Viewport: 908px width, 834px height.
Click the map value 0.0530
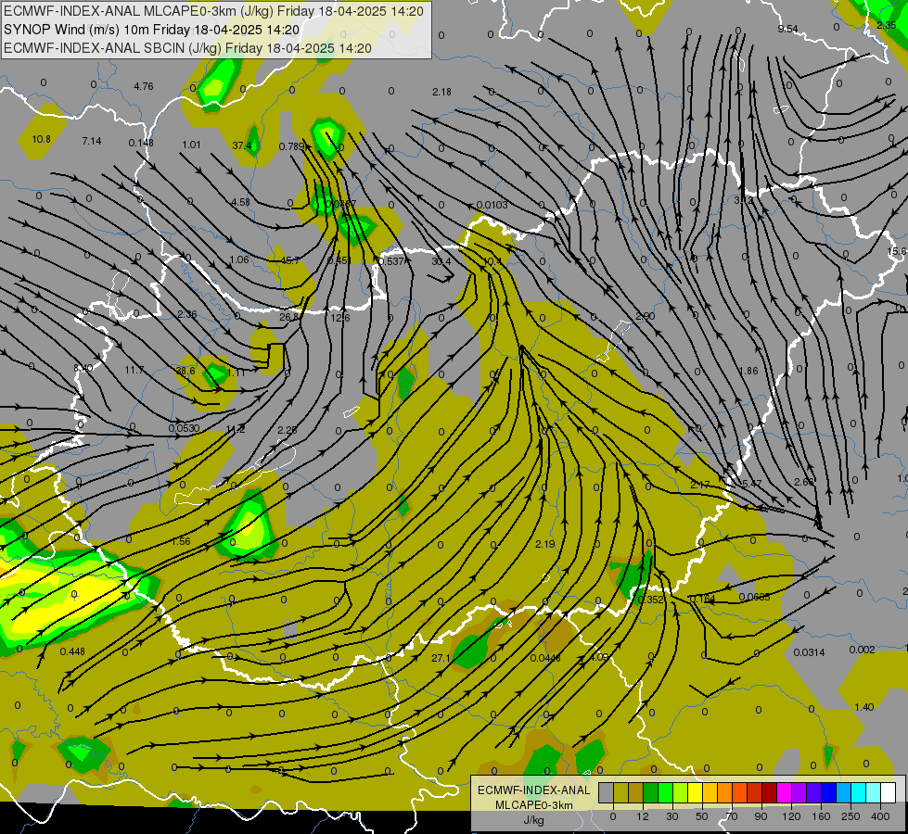point(185,428)
